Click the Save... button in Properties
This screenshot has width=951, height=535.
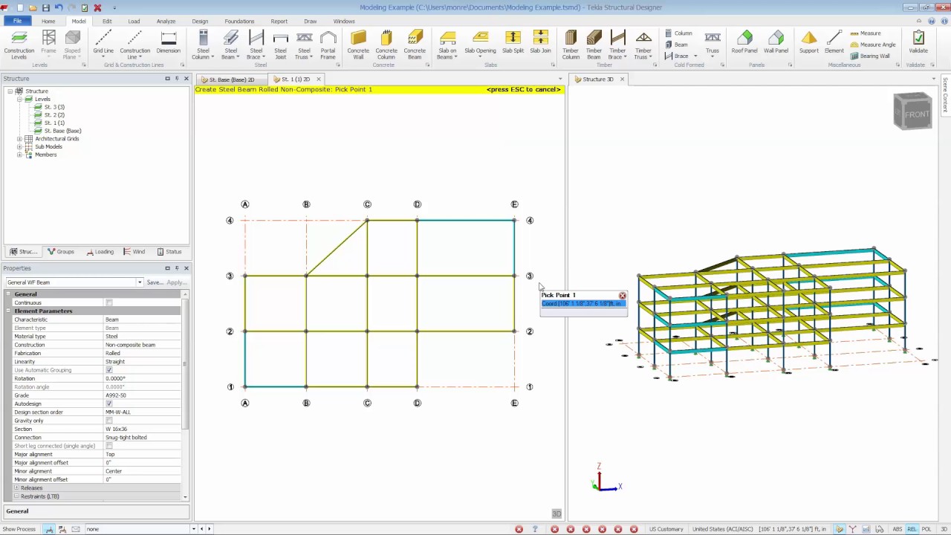click(x=154, y=282)
